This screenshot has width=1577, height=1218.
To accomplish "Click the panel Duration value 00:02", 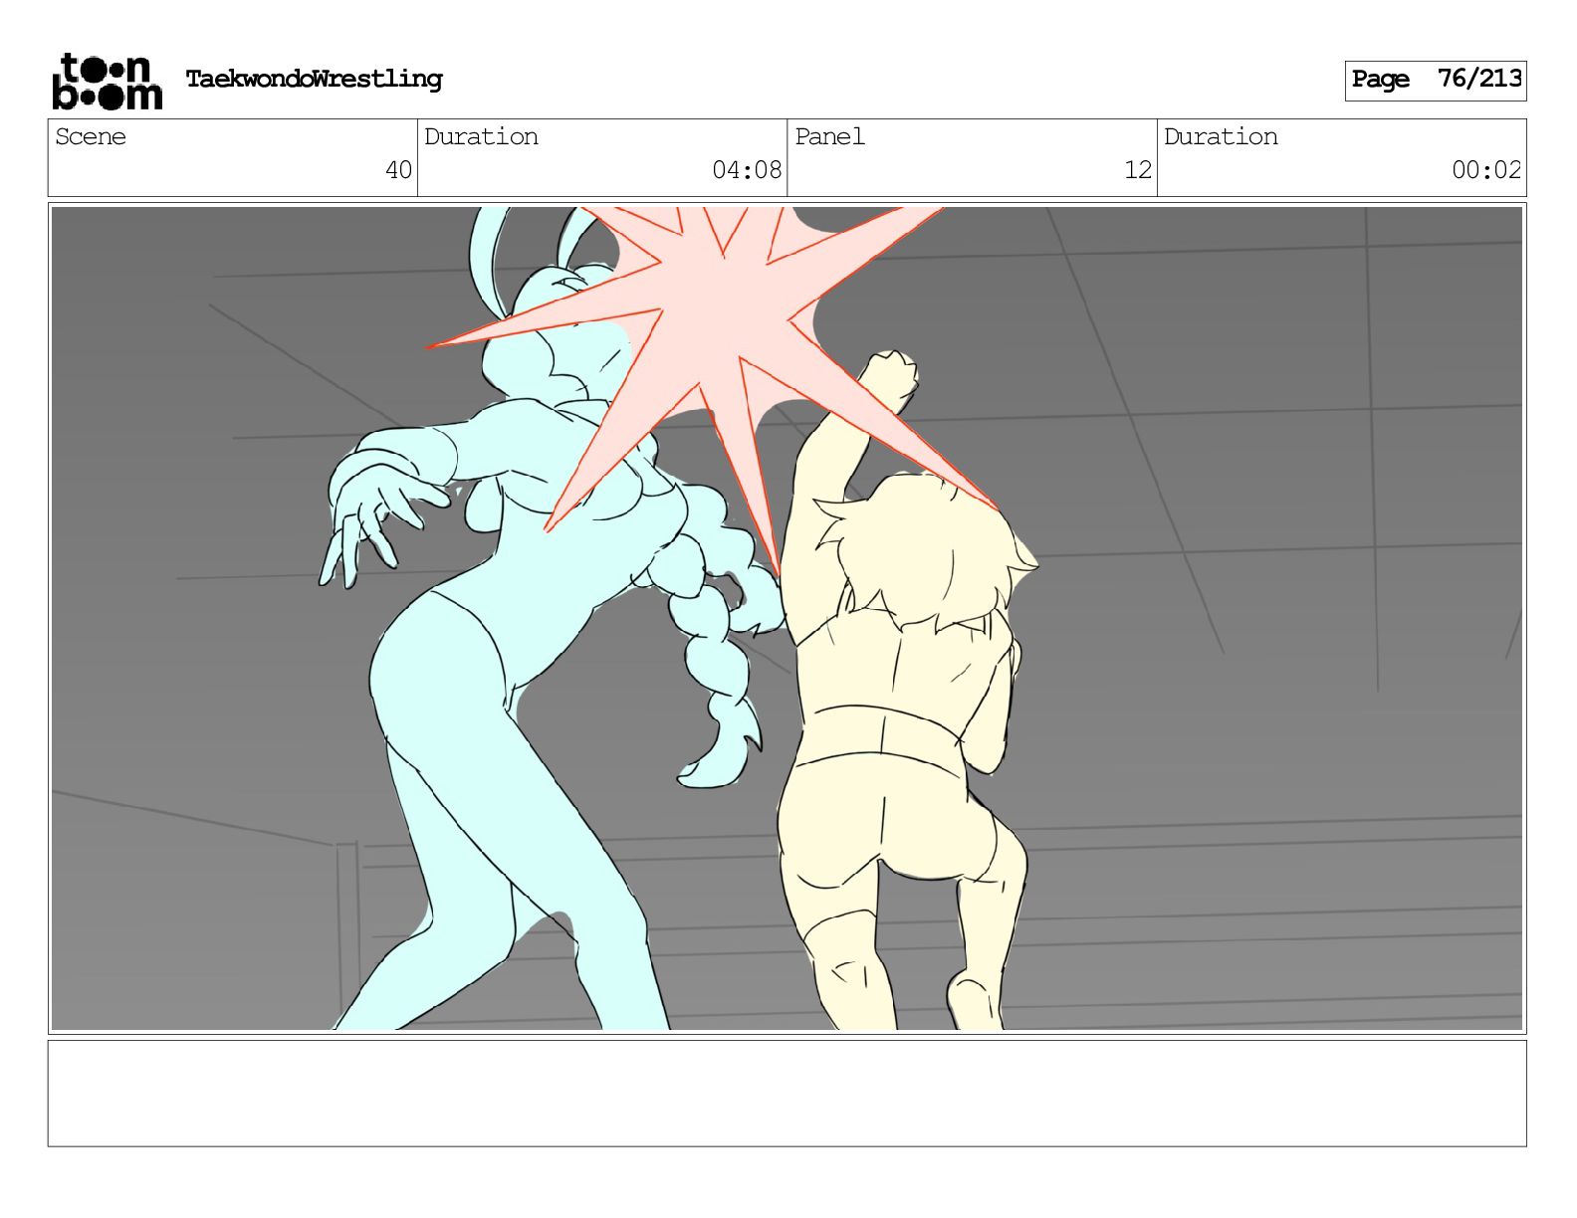I will [x=1486, y=170].
